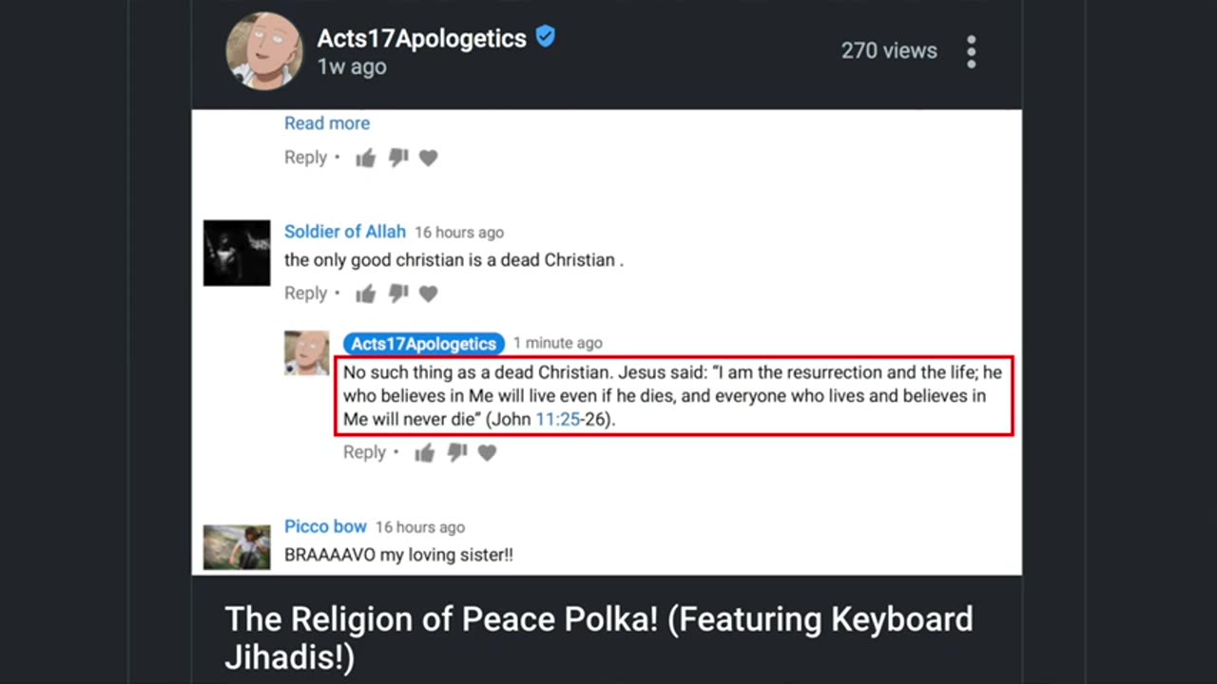Open the Picco bow commenter name
This screenshot has height=684, width=1217.
point(325,526)
